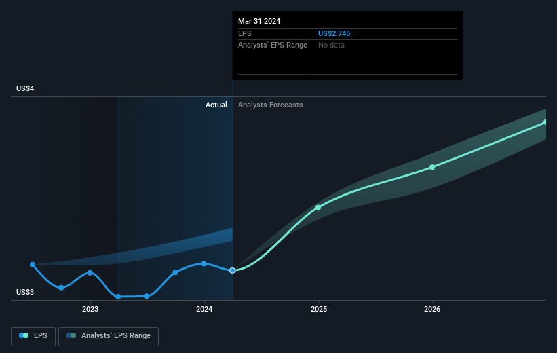Screen dimensions: 557x353
Task: Click the 2026 x-axis label
Action: [432, 310]
